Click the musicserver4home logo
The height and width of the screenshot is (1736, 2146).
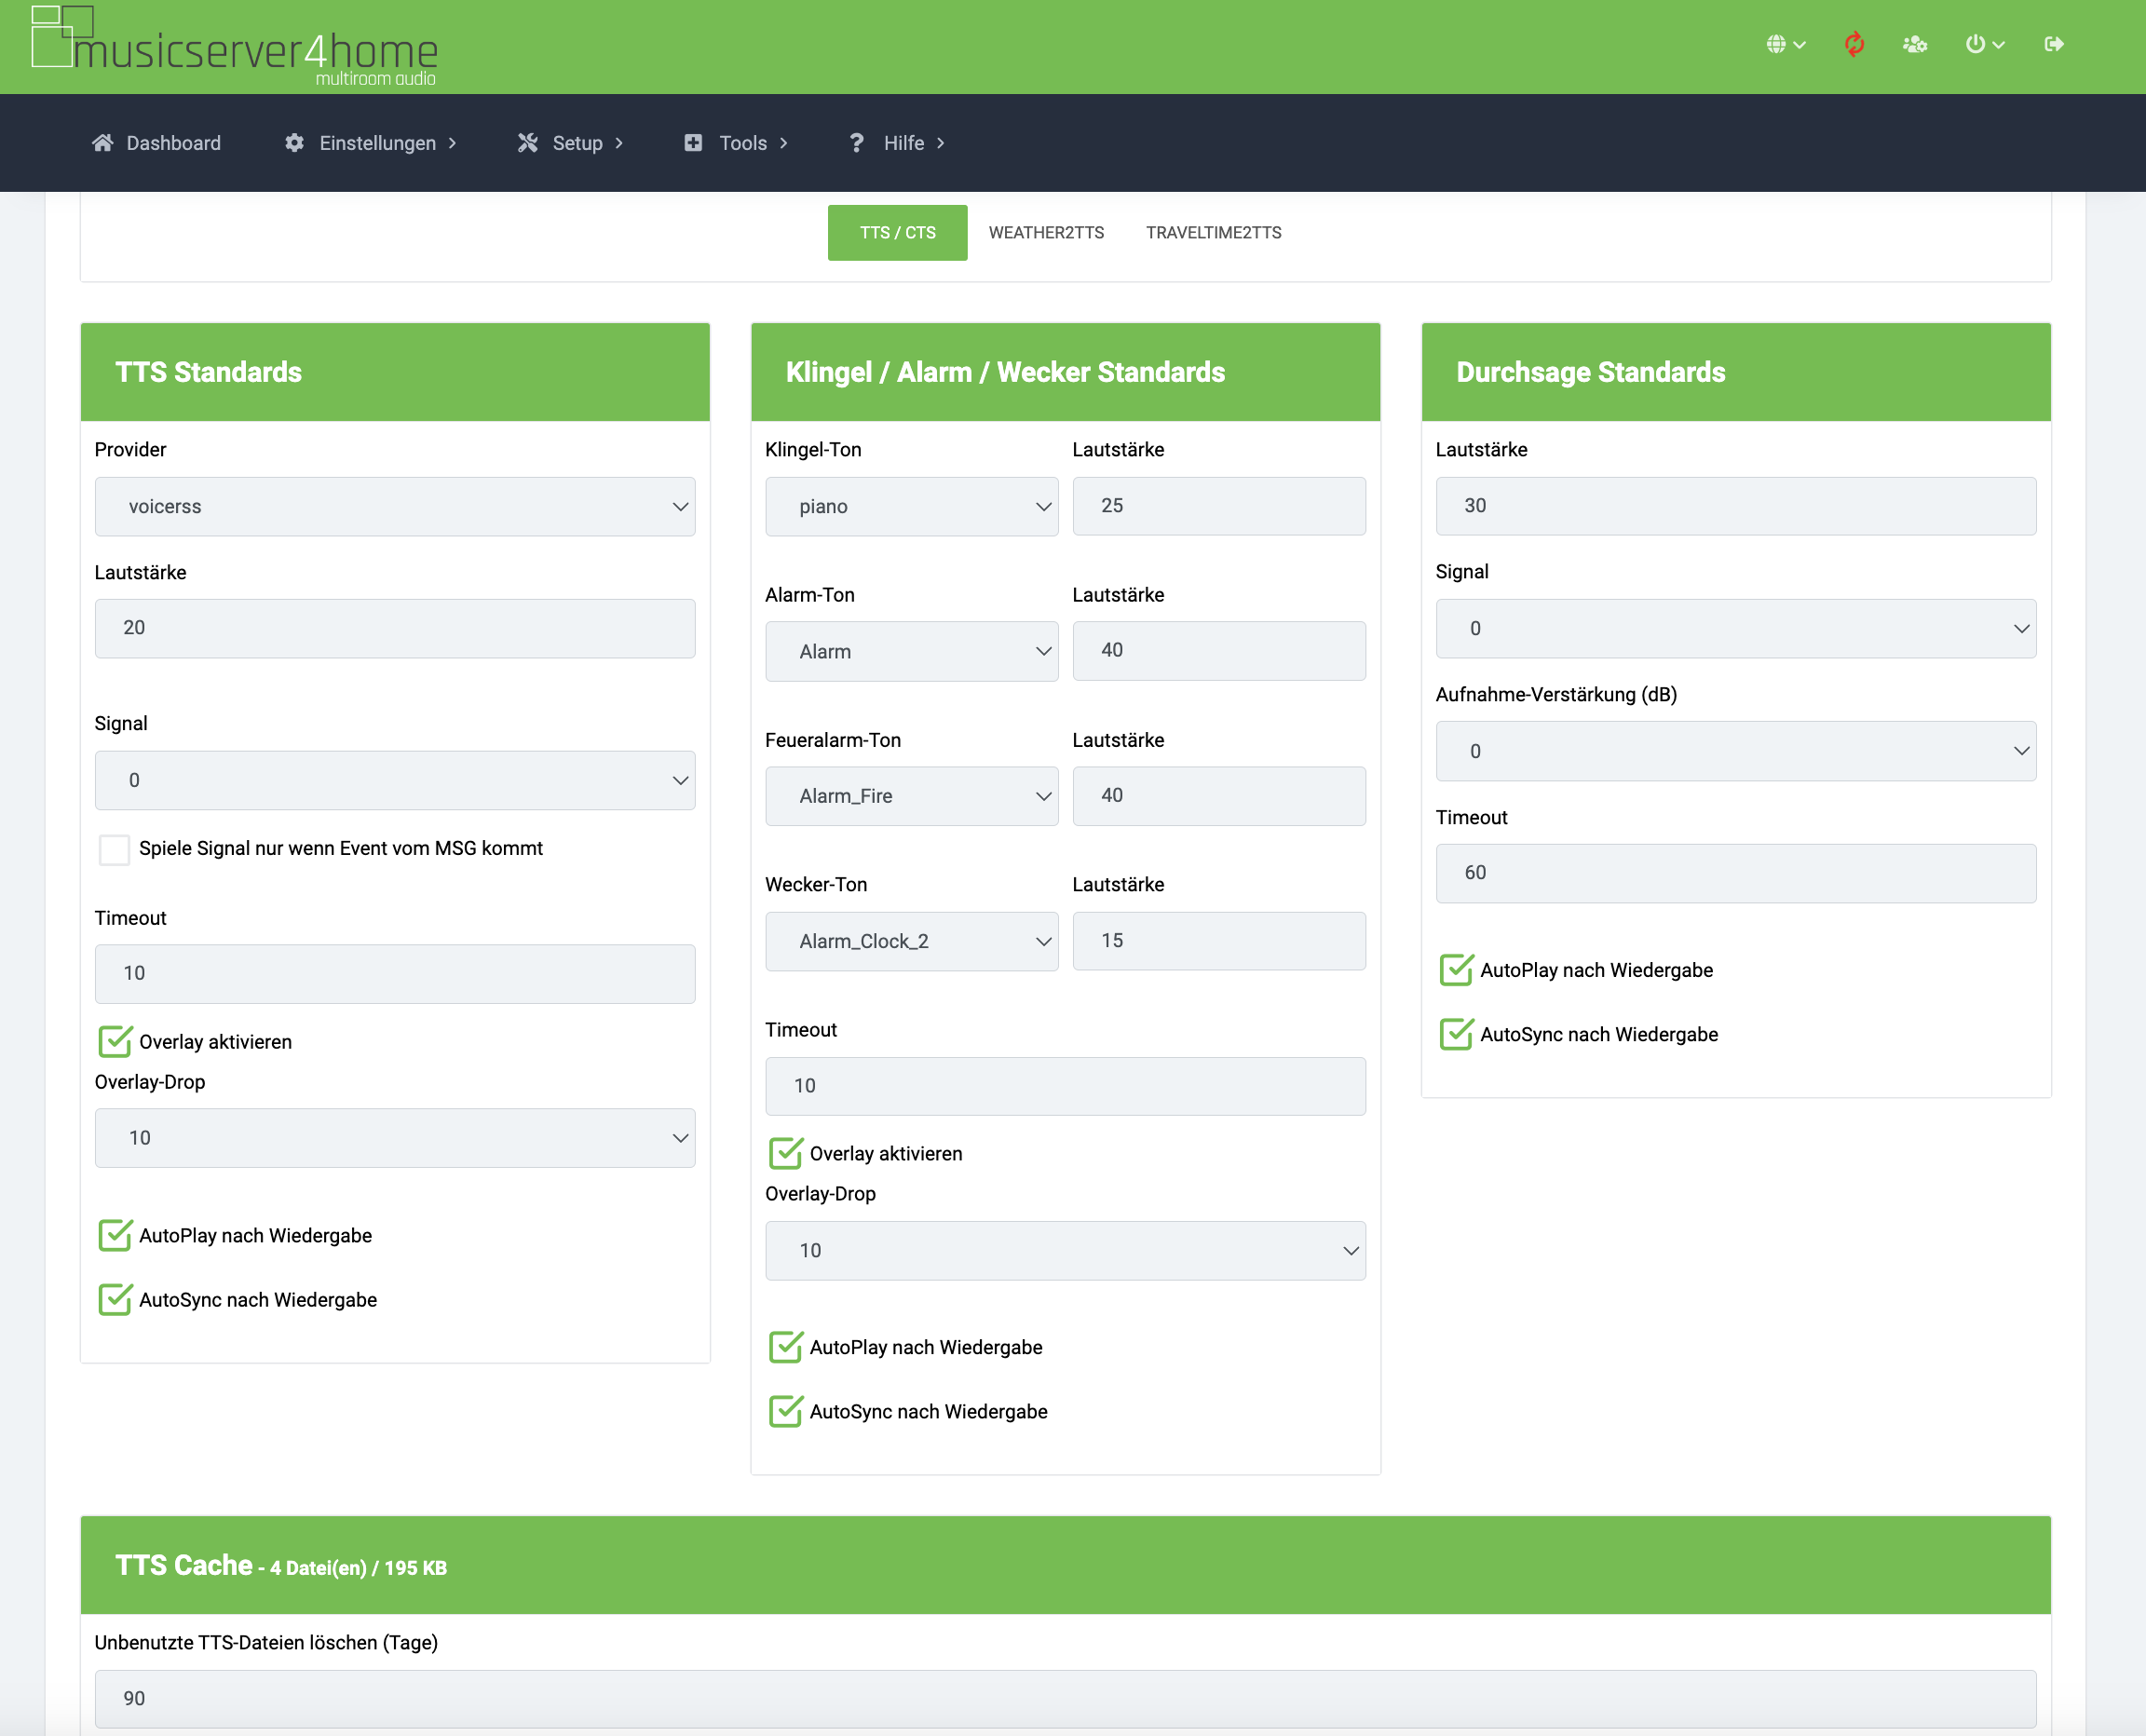(x=235, y=46)
